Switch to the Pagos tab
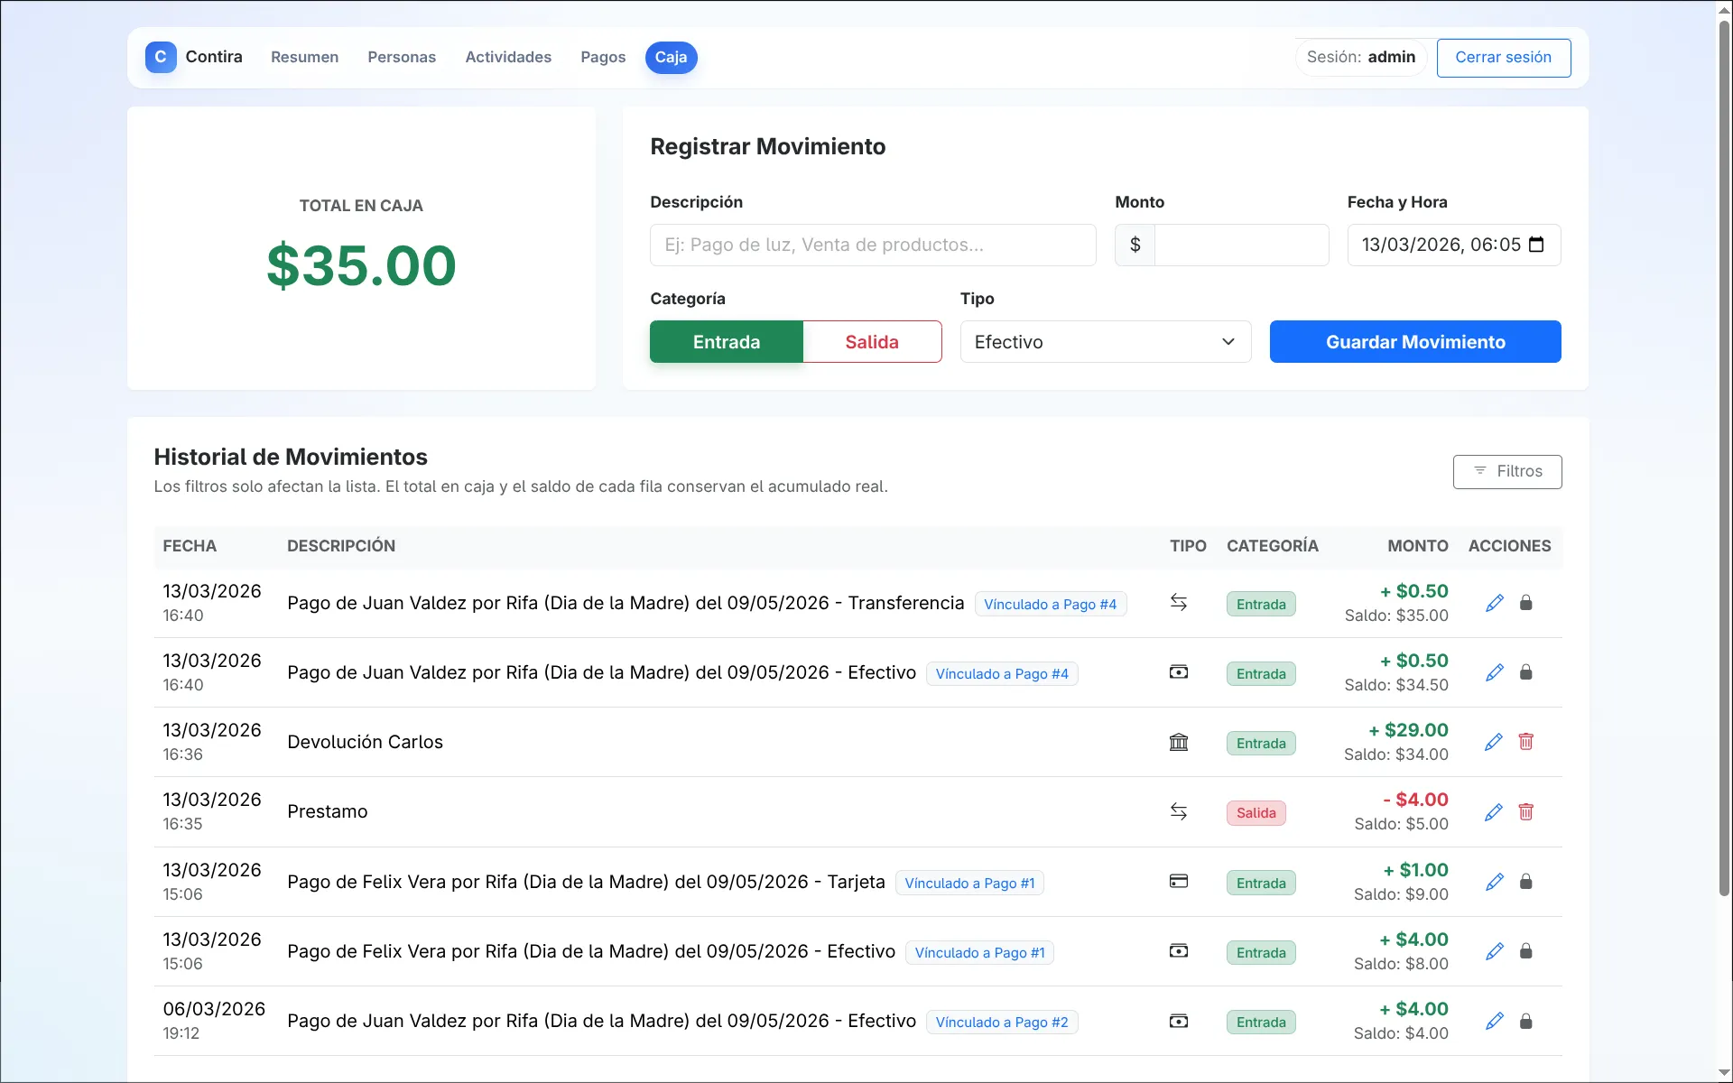Image resolution: width=1733 pixels, height=1083 pixels. tap(603, 57)
